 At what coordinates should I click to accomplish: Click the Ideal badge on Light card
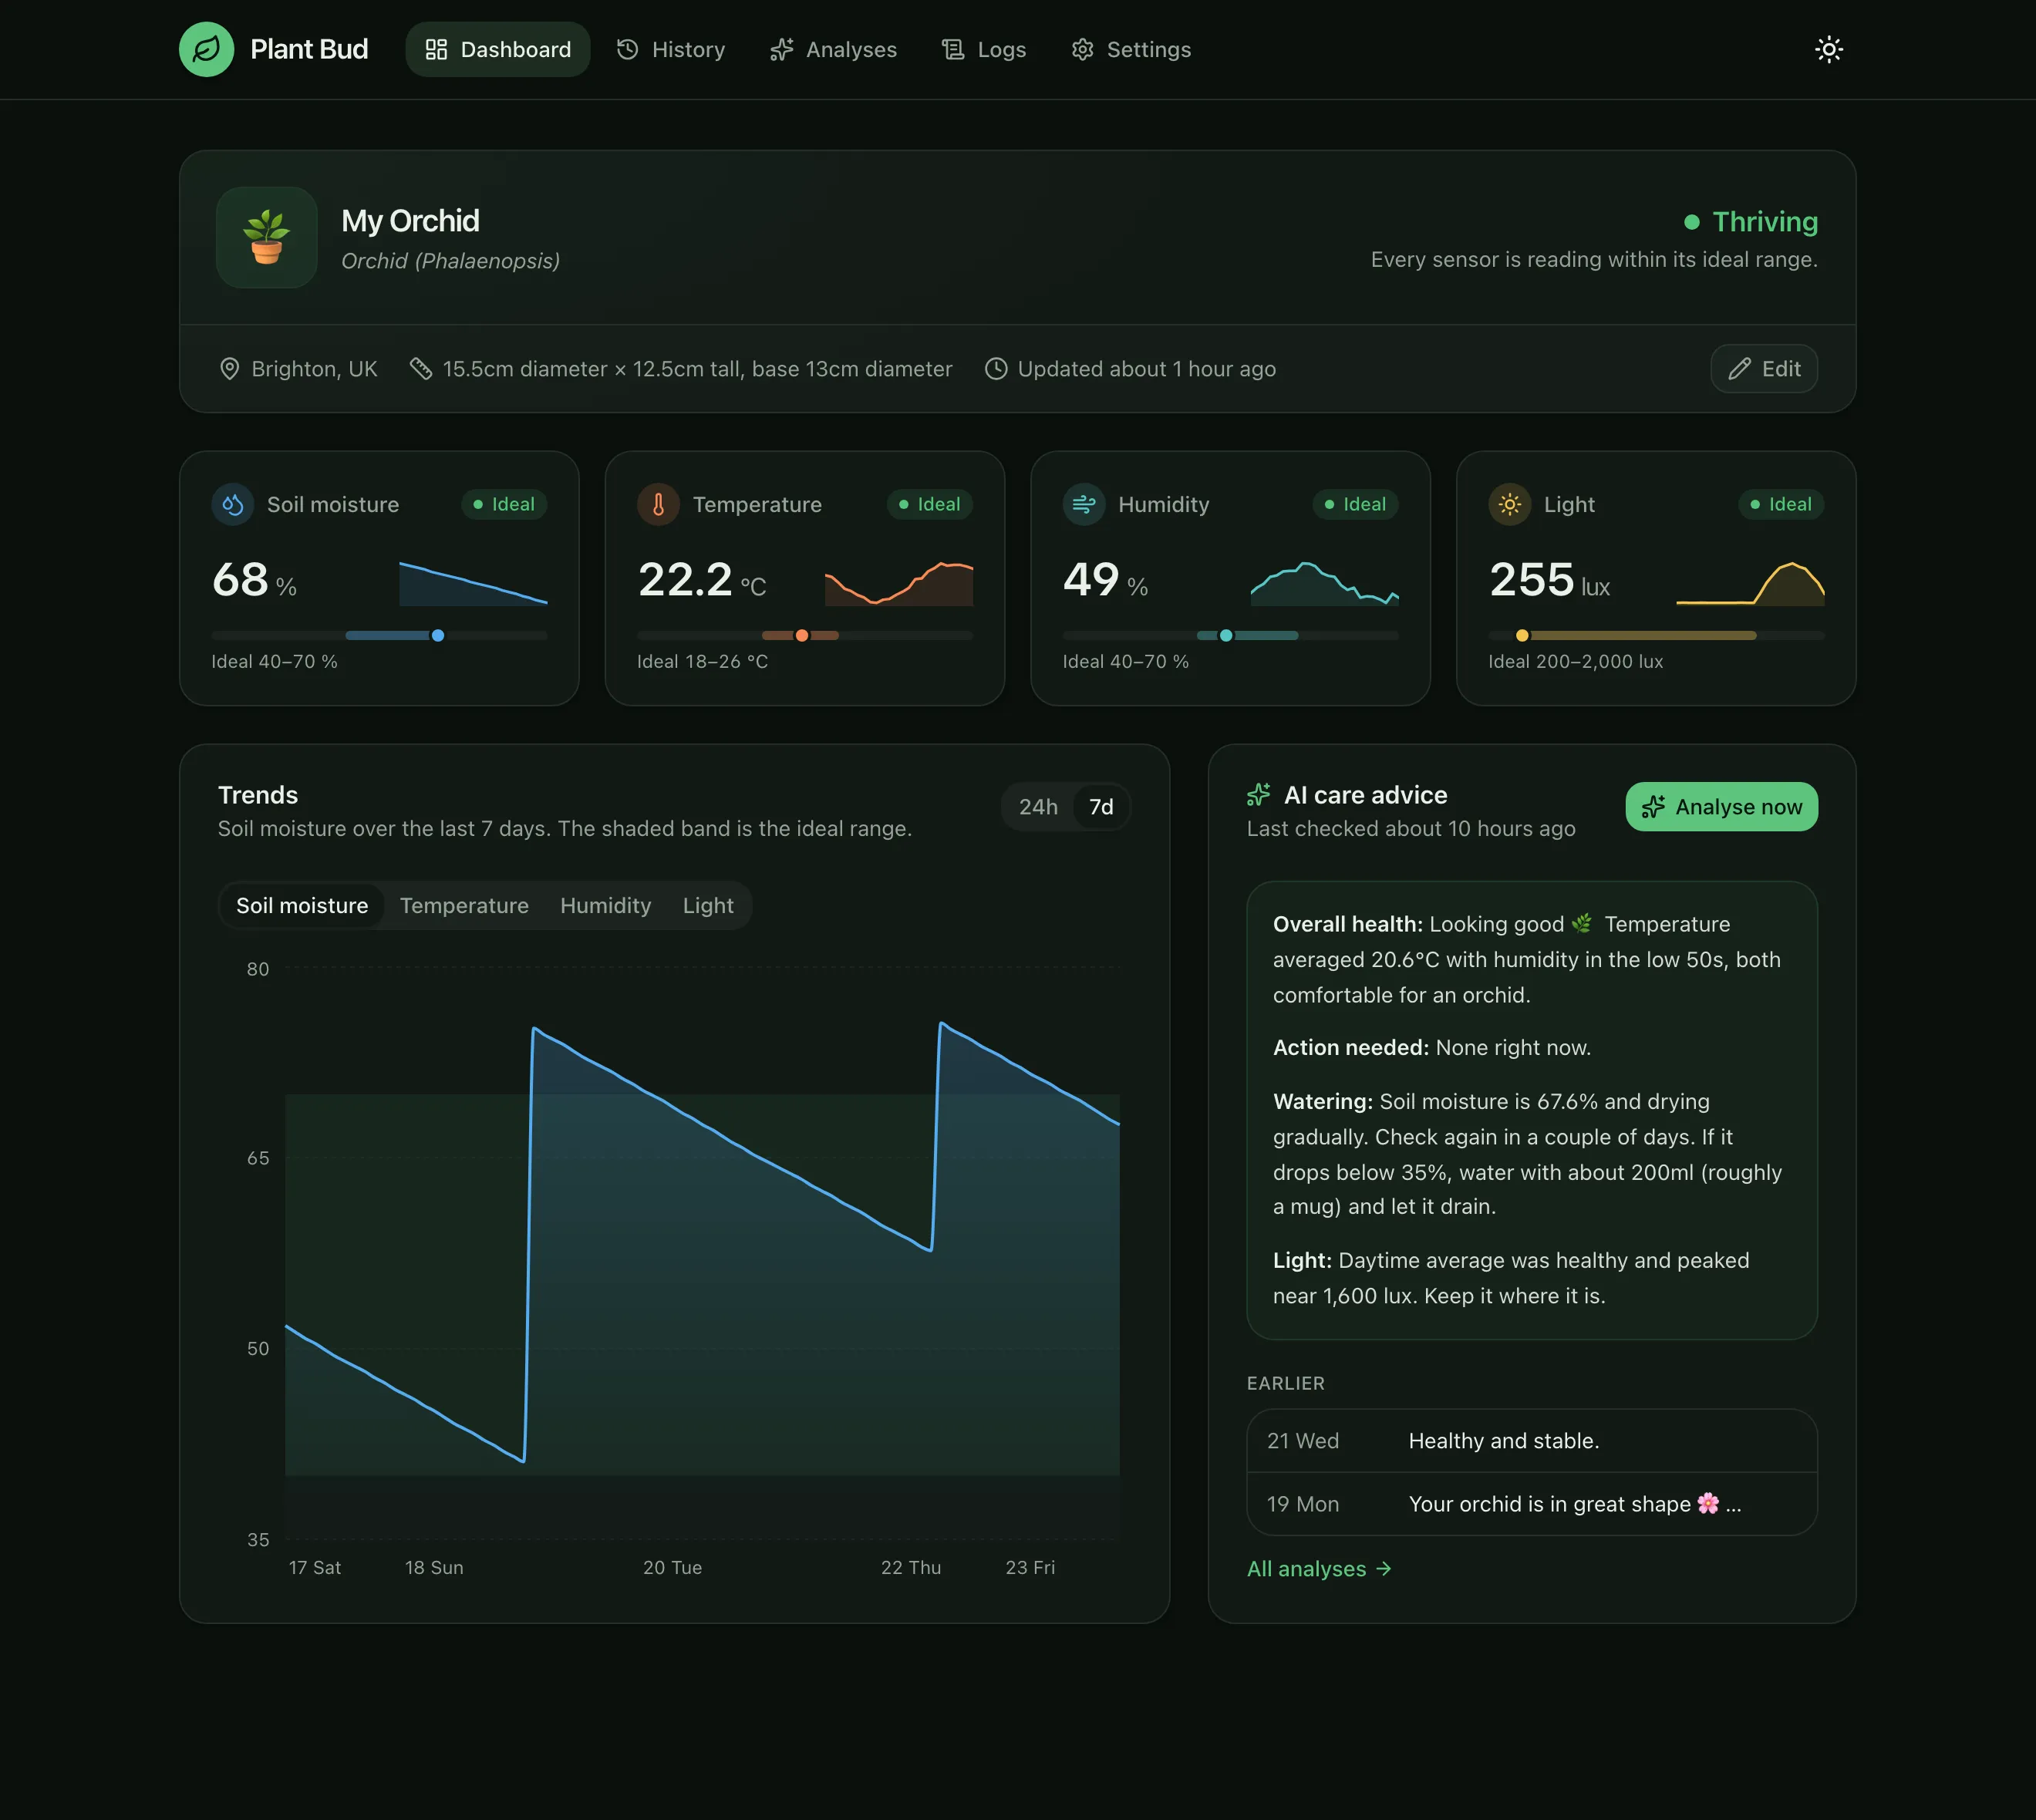click(x=1781, y=505)
